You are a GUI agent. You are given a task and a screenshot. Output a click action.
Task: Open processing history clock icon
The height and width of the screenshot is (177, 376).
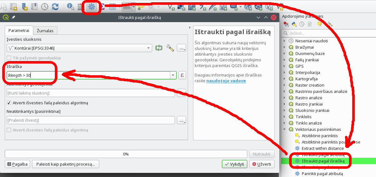click(x=302, y=24)
